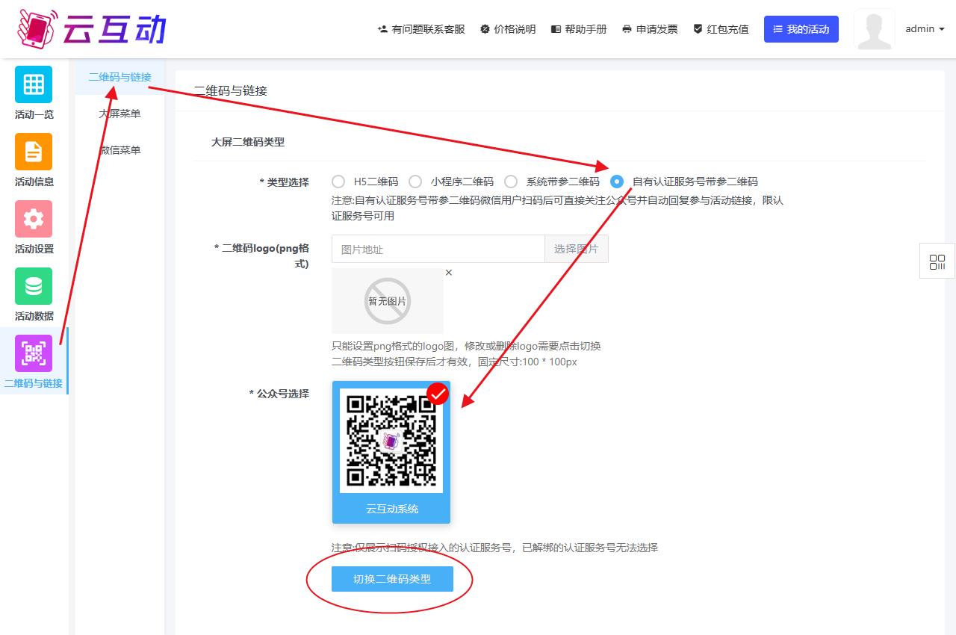The image size is (956, 635).
Task: Switch to the 二维码与链接 submenu tab
Action: tap(119, 77)
